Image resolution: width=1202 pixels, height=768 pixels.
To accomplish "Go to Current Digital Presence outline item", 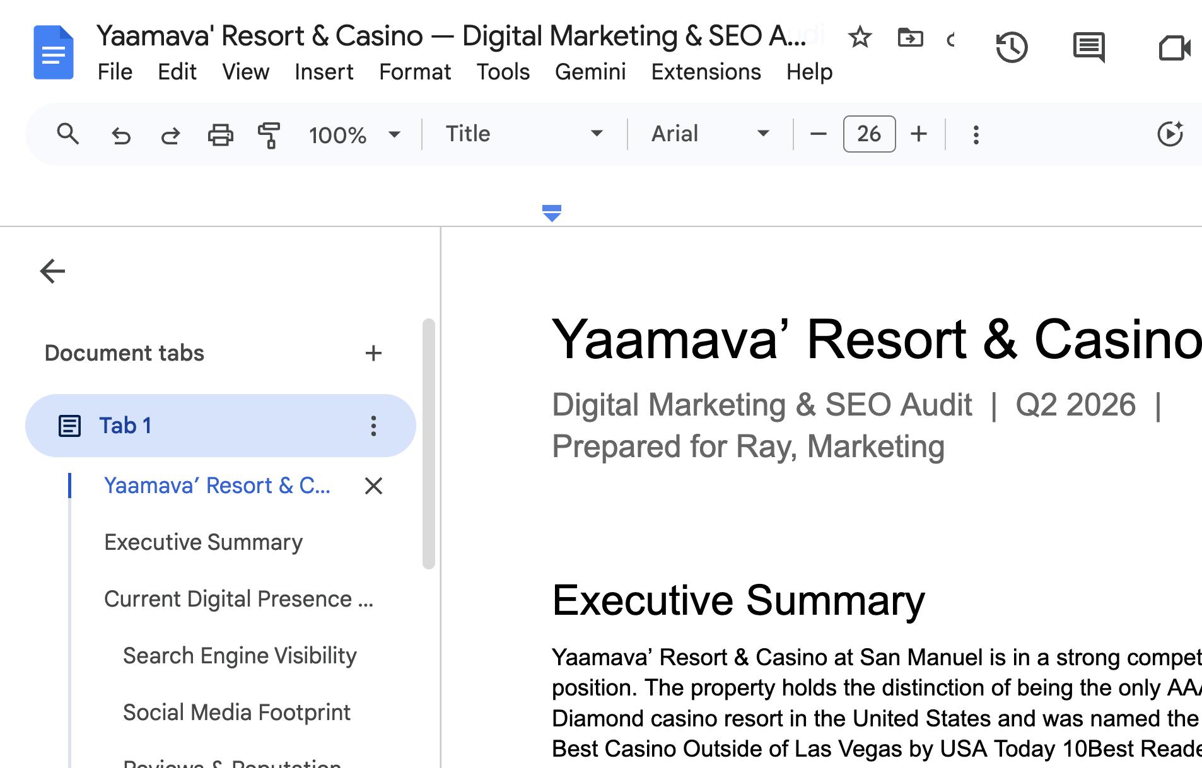I will (x=238, y=599).
